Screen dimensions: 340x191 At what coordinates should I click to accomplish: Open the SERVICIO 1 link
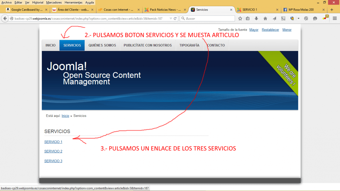[53, 142]
